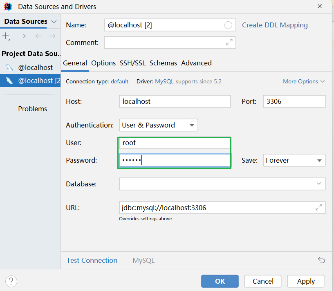Screen dimensions: 334x291
Task: Click into the Host input field
Action: (x=175, y=101)
